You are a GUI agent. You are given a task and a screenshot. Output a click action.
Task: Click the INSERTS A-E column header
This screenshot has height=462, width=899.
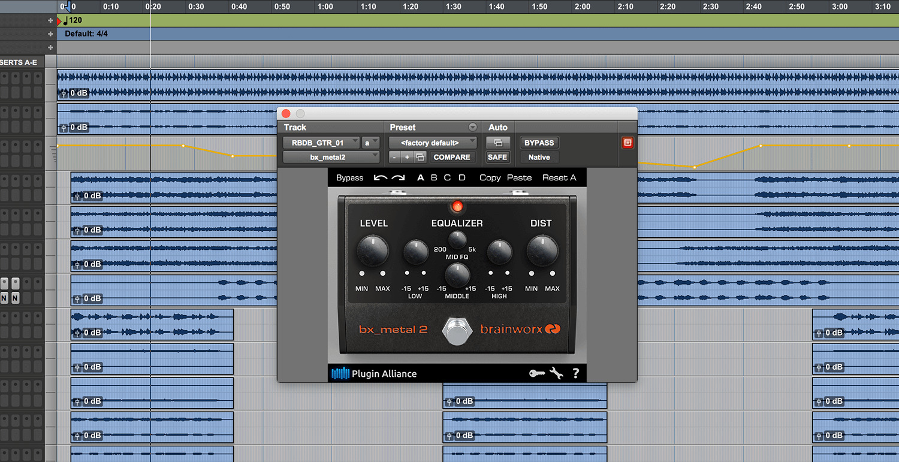(x=19, y=62)
